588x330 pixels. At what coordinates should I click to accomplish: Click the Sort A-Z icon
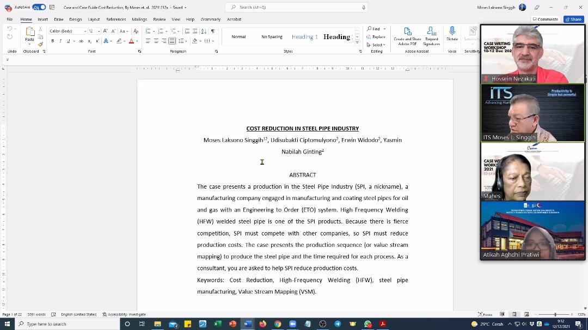(204, 31)
